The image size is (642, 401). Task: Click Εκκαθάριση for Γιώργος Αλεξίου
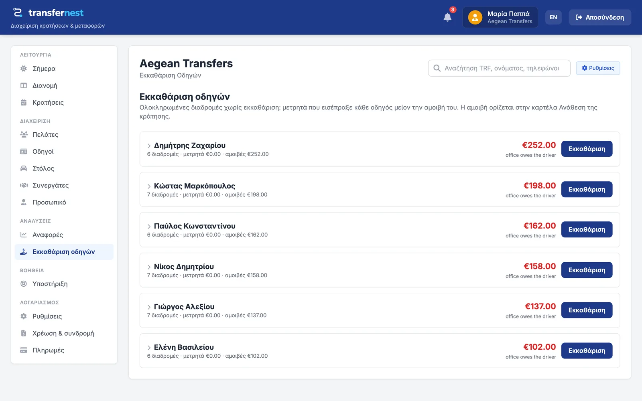tap(587, 310)
